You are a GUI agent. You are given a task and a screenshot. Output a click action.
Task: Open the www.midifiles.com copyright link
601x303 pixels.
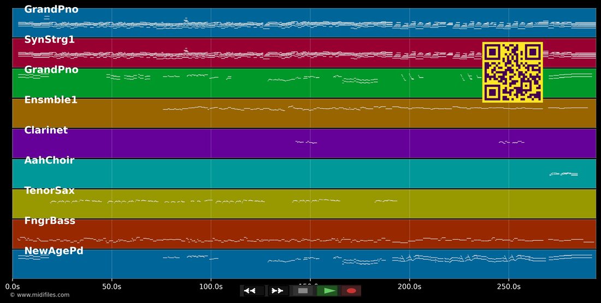(39, 295)
